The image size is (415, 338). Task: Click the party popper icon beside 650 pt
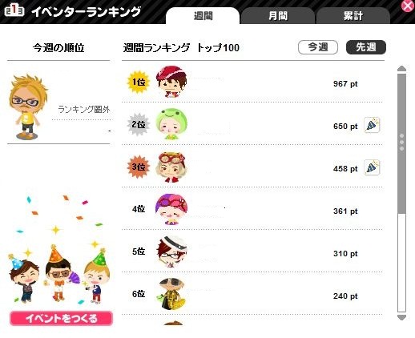tap(372, 125)
